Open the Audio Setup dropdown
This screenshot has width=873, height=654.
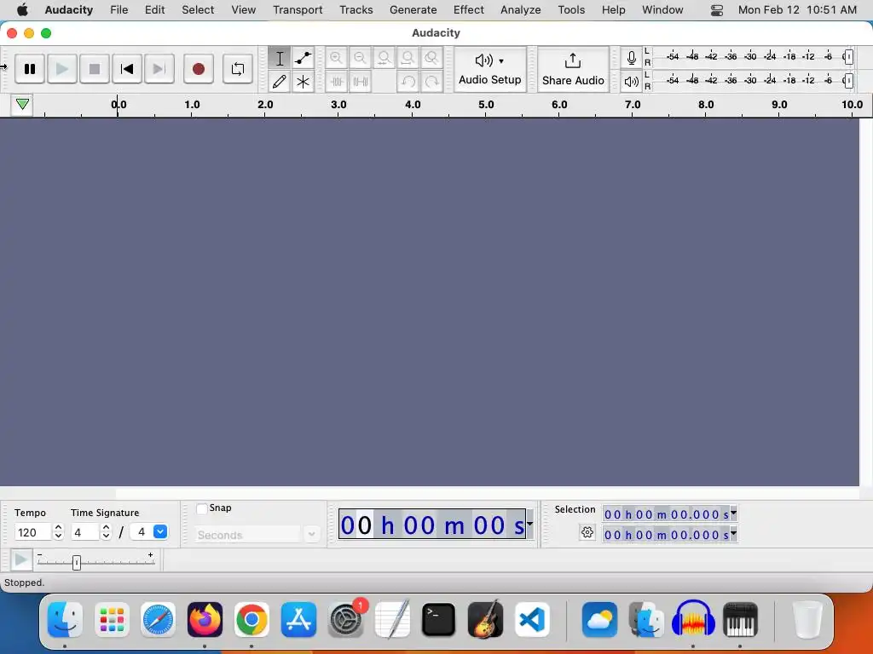pyautogui.click(x=490, y=69)
